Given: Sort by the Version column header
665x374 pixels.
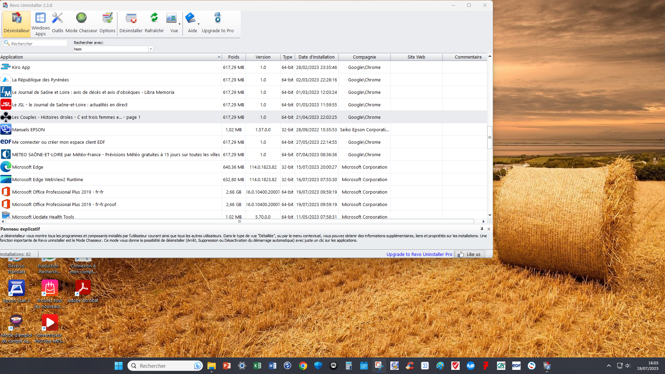Looking at the screenshot, I should (263, 57).
